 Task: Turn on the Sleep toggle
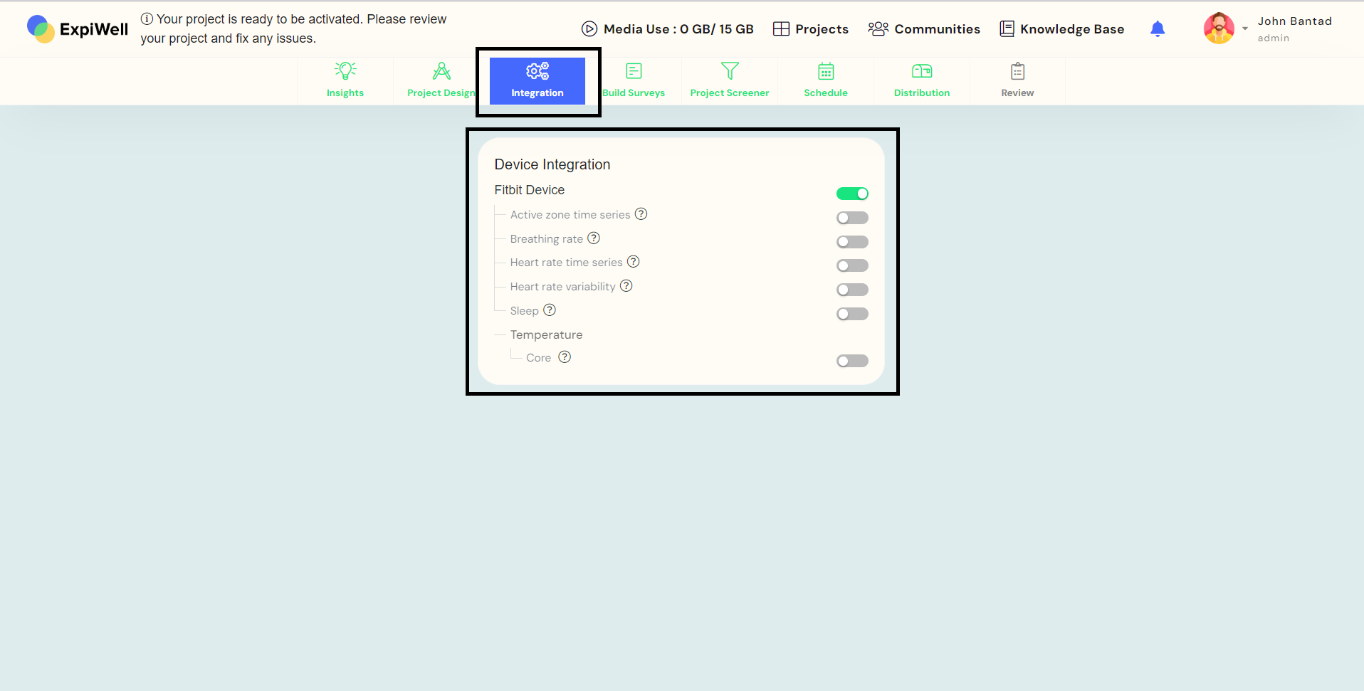[852, 314]
